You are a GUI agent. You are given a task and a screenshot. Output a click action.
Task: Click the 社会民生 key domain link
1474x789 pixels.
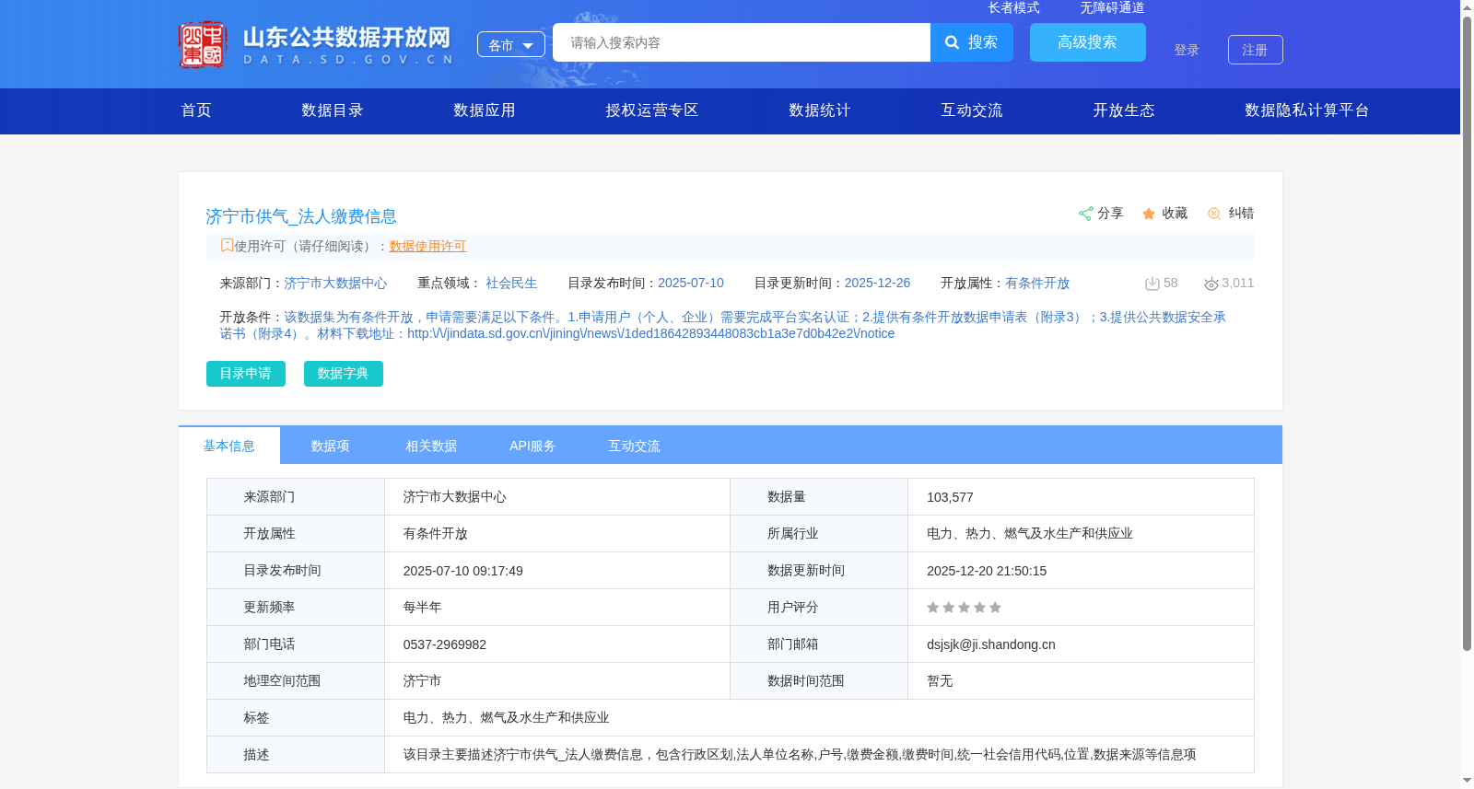click(x=511, y=284)
